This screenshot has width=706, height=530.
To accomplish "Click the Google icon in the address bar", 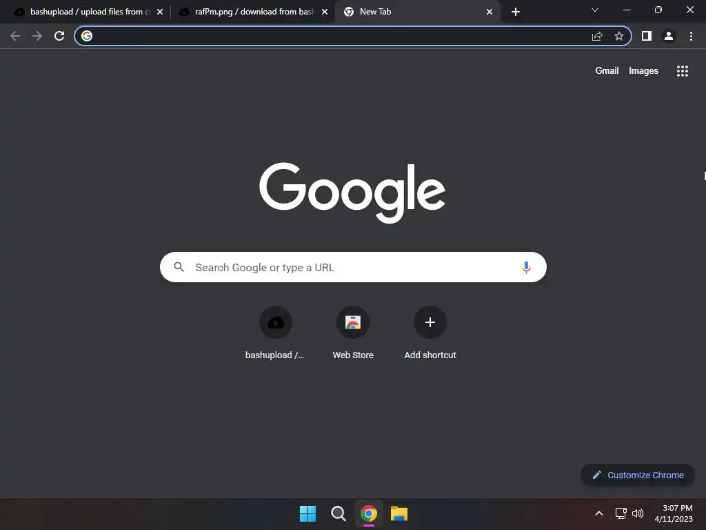I will tap(87, 36).
